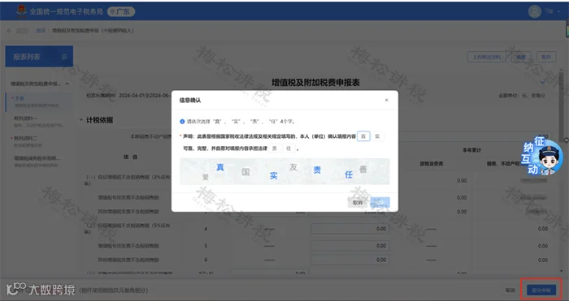The width and height of the screenshot is (569, 301).
Task: Click the row 6 amount input field
Action: point(350,260)
